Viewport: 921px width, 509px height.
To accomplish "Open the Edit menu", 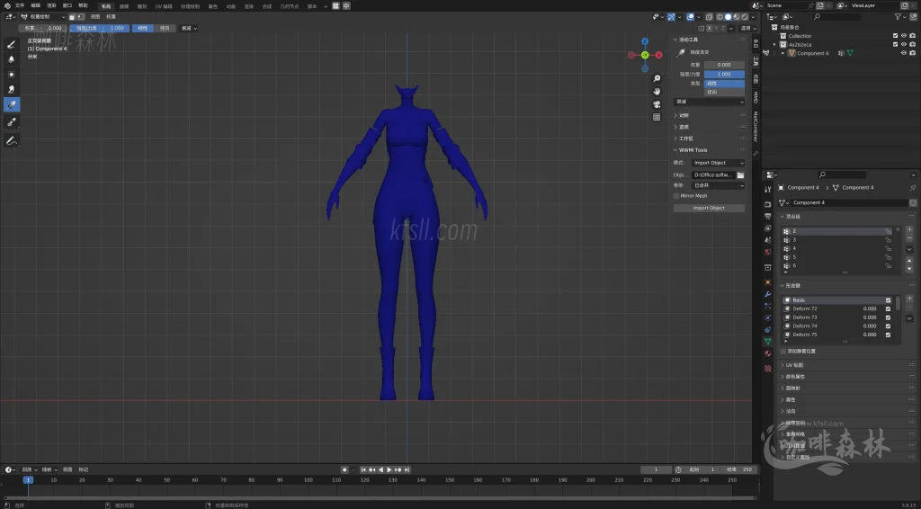I will pos(36,6).
